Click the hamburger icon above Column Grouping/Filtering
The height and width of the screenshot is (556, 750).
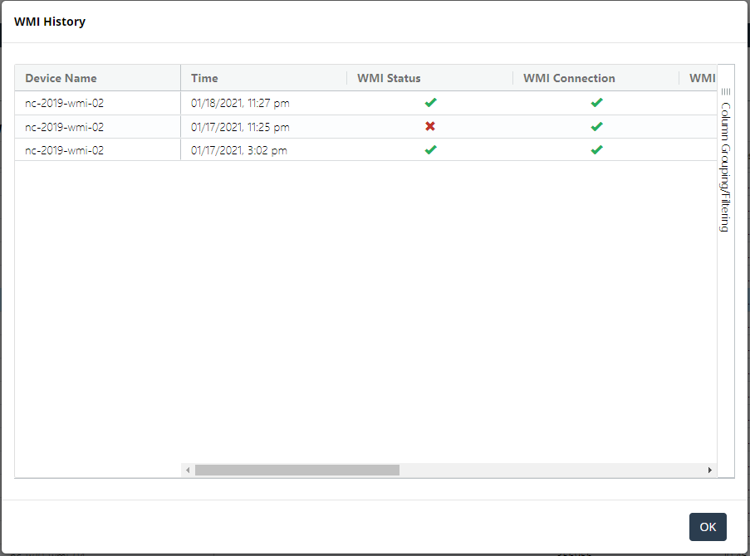(725, 91)
